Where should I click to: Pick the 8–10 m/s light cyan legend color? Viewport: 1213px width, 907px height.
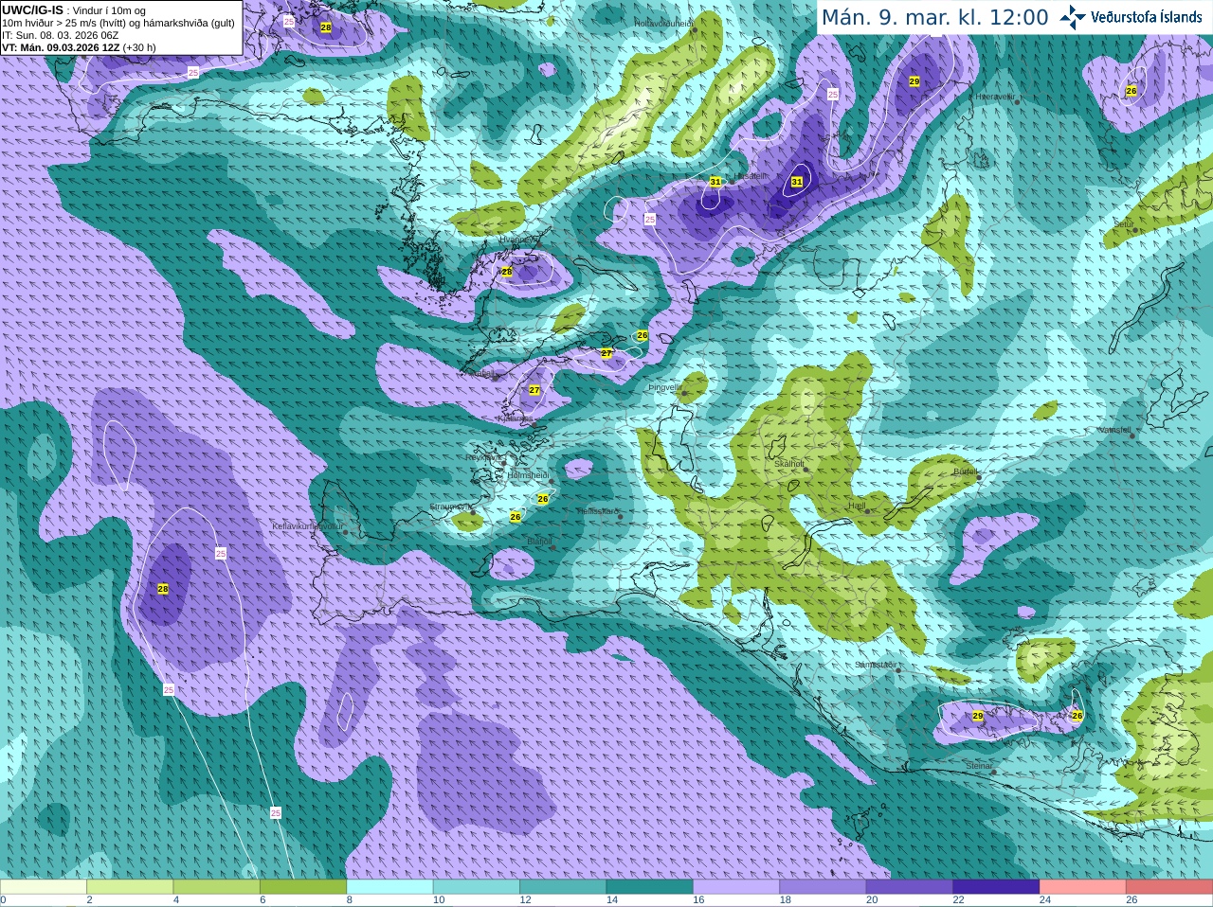tap(389, 887)
